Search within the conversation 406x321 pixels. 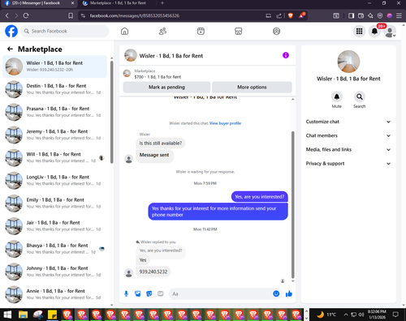[x=360, y=96]
